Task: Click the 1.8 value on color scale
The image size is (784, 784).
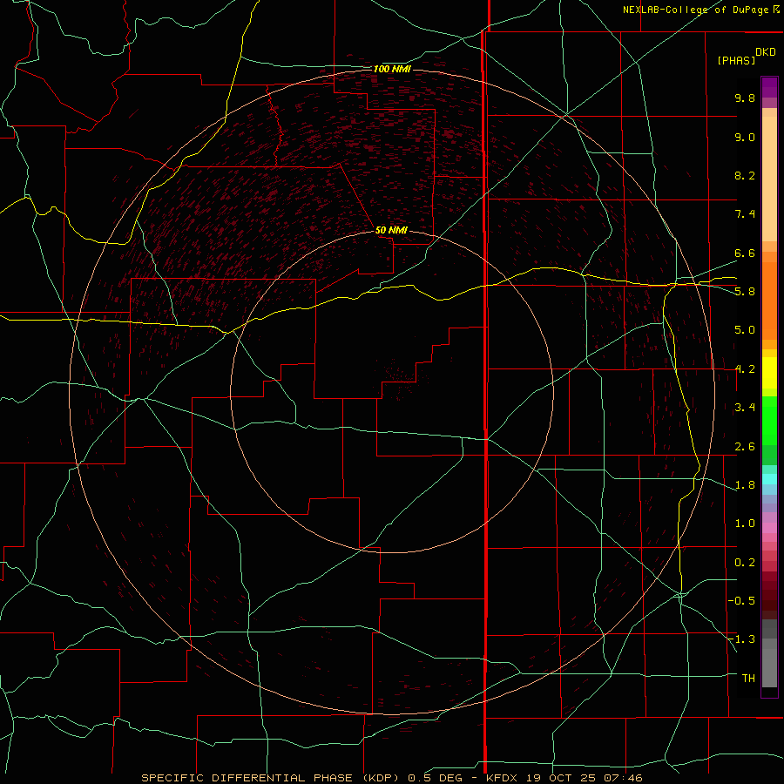Action: pos(745,485)
